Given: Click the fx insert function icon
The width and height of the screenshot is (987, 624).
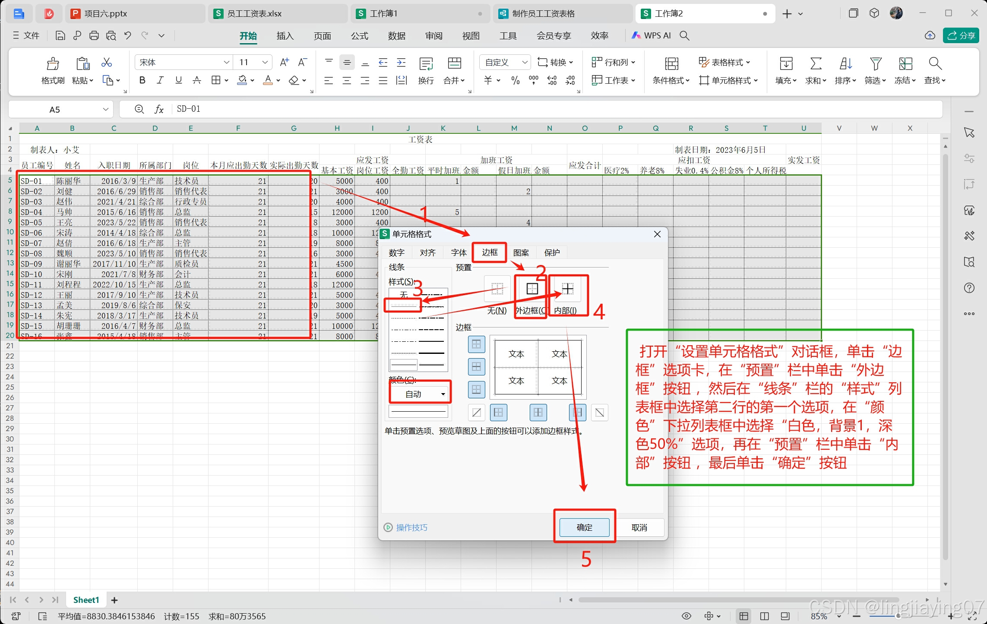Looking at the screenshot, I should [x=159, y=109].
